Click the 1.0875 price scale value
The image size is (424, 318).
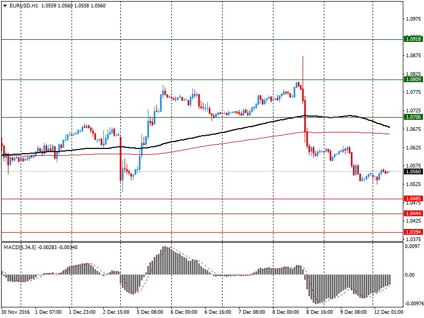click(x=413, y=56)
